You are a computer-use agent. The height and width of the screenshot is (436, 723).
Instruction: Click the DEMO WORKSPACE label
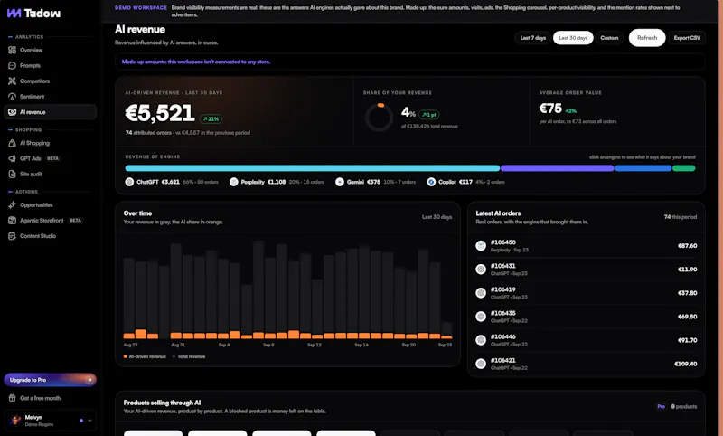point(141,8)
